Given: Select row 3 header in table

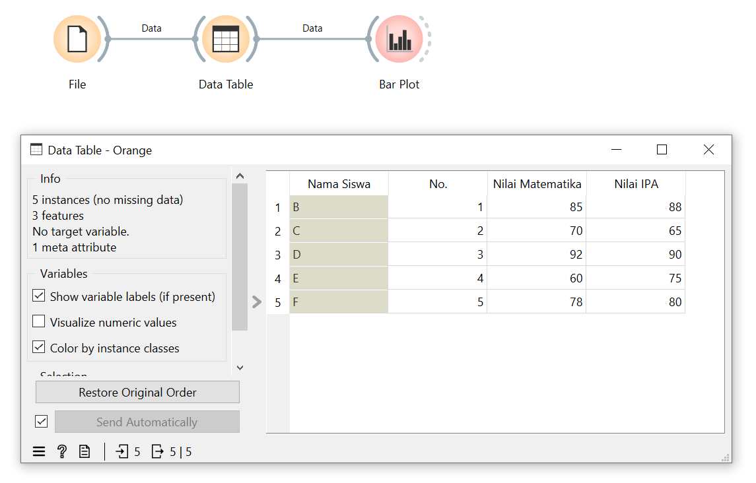Looking at the screenshot, I should pyautogui.click(x=278, y=255).
